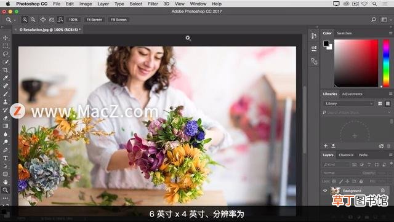Open the Filter menu

click(153, 4)
